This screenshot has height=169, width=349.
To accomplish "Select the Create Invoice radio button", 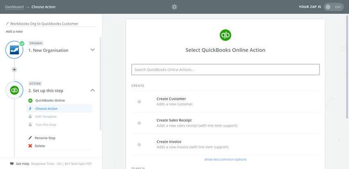I will (x=139, y=144).
